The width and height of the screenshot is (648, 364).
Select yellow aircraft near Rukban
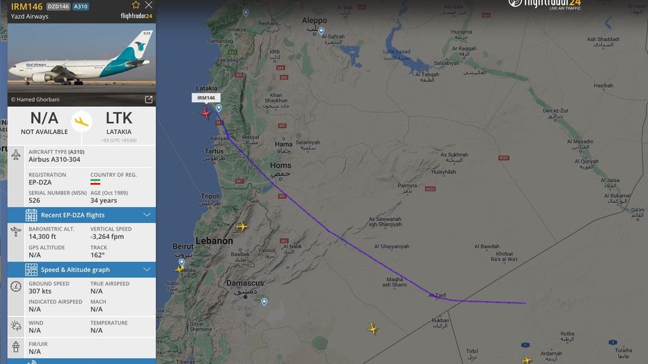pos(372,329)
